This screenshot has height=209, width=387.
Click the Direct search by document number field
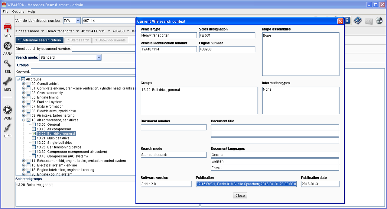tap(103, 49)
